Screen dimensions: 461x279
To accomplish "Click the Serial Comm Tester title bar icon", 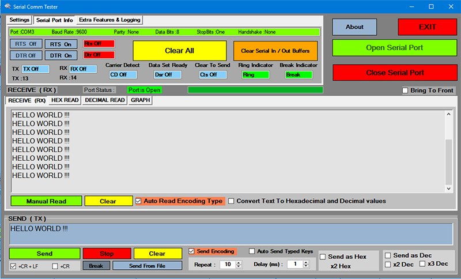I will tap(7, 6).
